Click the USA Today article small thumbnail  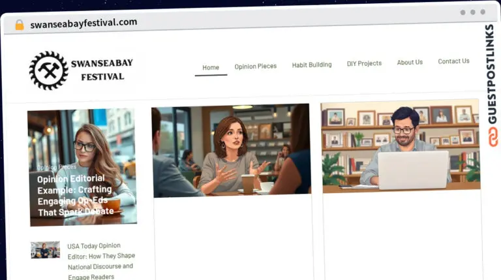46,250
